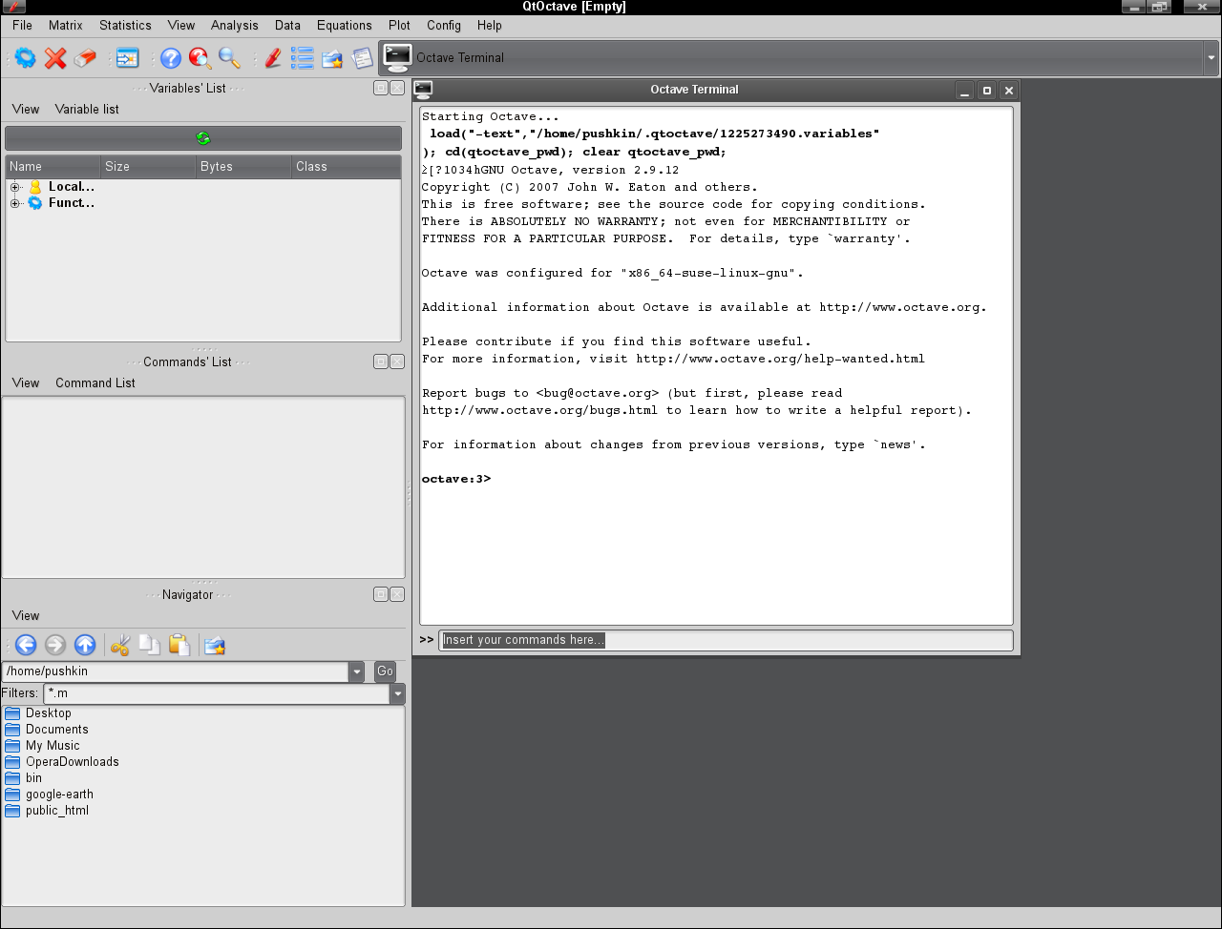Click the Navigator toolbar folder-with-star icon
1222x929 pixels.
[x=215, y=646]
